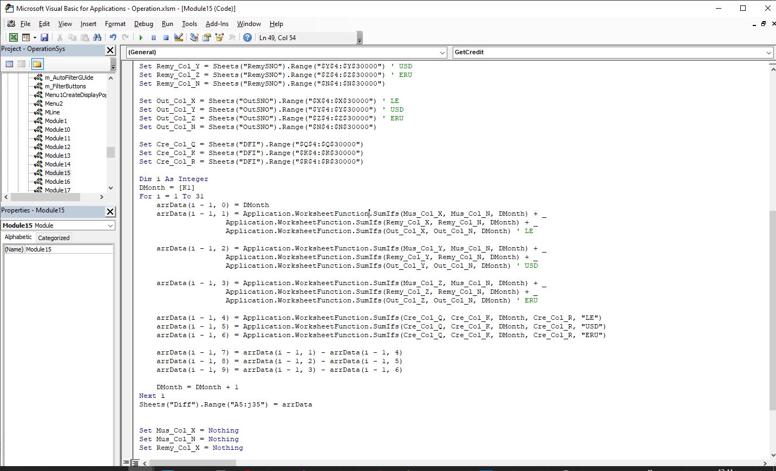The height and width of the screenshot is (471, 776).
Task: Click the Reset stop icon
Action: (166, 37)
